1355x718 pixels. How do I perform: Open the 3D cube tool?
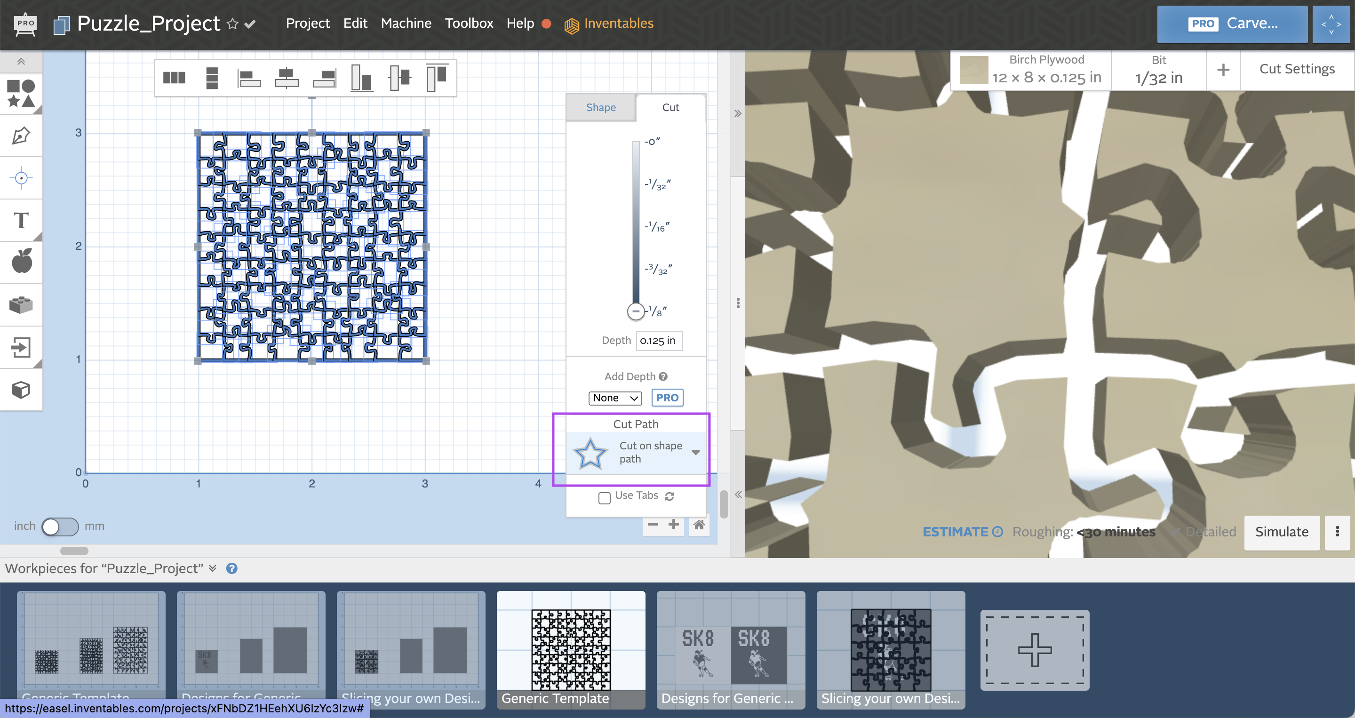tap(21, 389)
